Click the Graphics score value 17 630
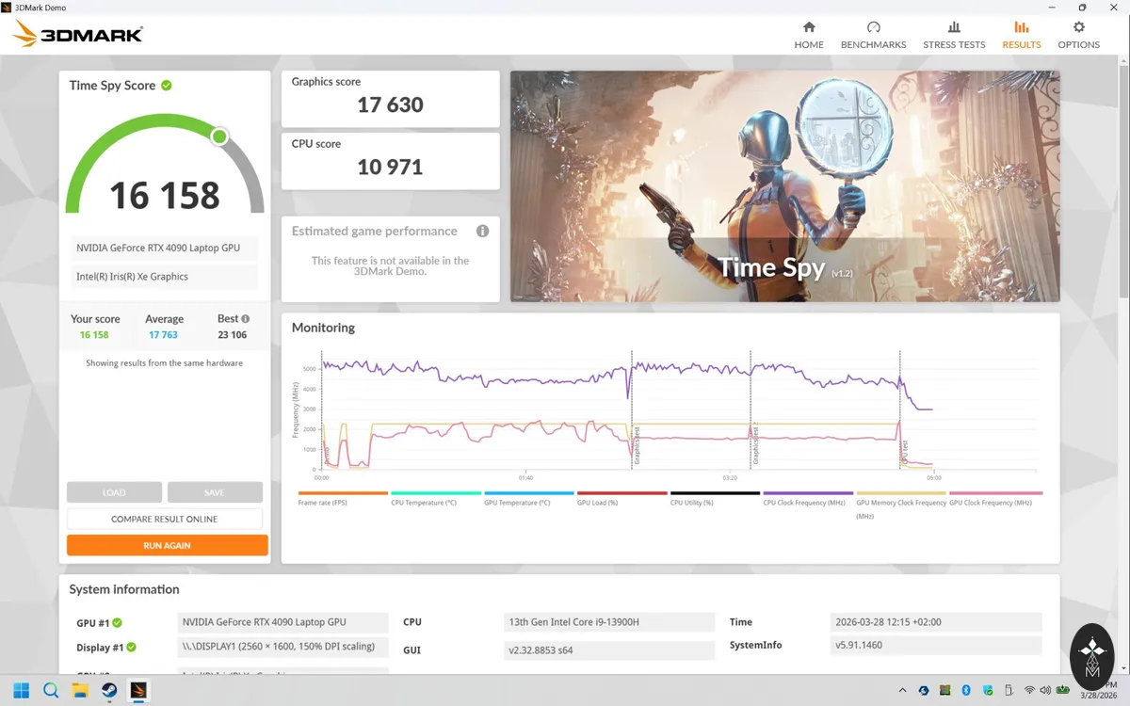The height and width of the screenshot is (706, 1130). click(390, 104)
